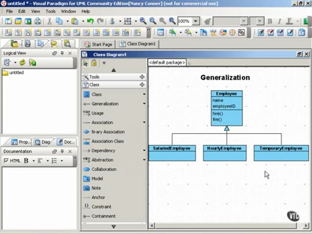This screenshot has width=312, height=234.
Task: Switch to the Diag pane tab
Action: pos(42,142)
